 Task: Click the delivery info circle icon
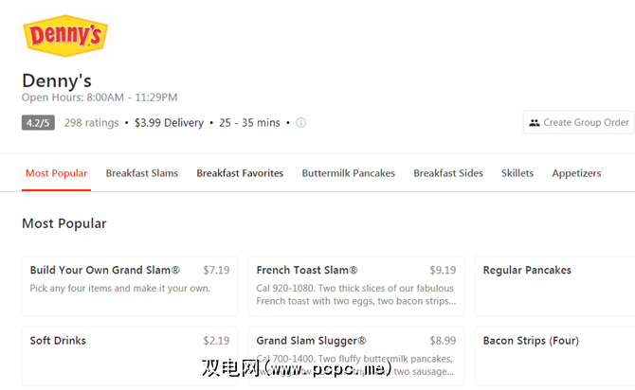coord(300,123)
